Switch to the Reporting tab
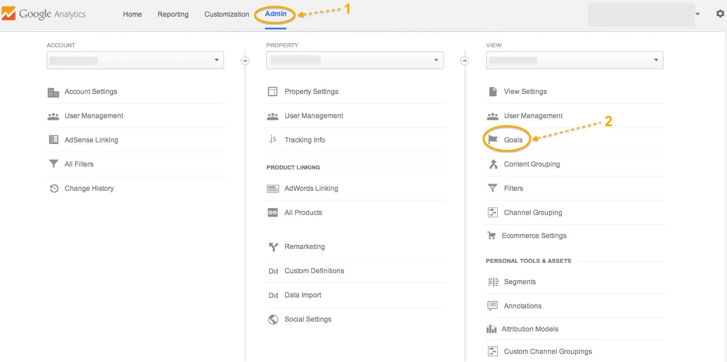Screen dimensions: 727x362 (x=173, y=14)
